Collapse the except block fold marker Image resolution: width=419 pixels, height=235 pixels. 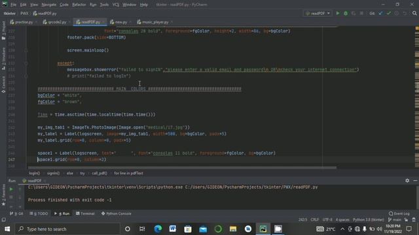pos(26,63)
